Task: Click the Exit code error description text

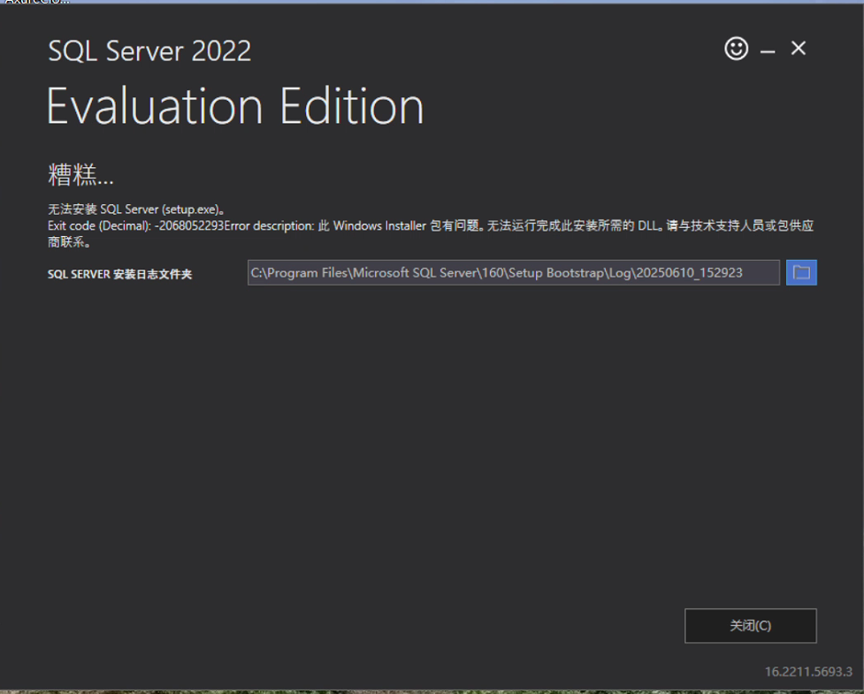Action: pos(431,233)
